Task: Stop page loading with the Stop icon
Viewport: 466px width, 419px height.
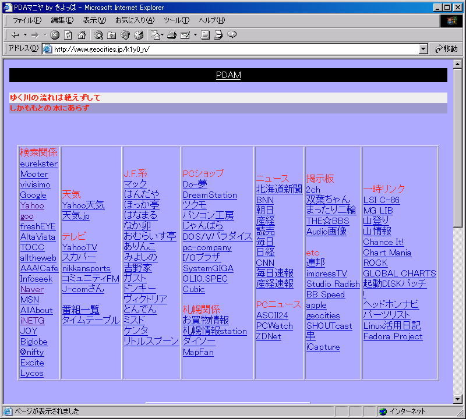Action: (55, 35)
